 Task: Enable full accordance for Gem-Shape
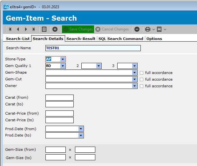click(142, 73)
